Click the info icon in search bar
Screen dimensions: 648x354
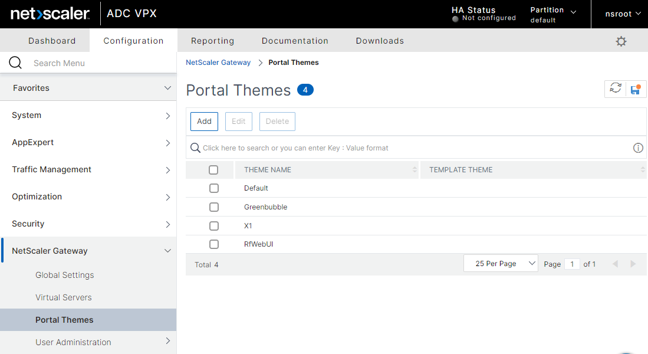(x=638, y=148)
